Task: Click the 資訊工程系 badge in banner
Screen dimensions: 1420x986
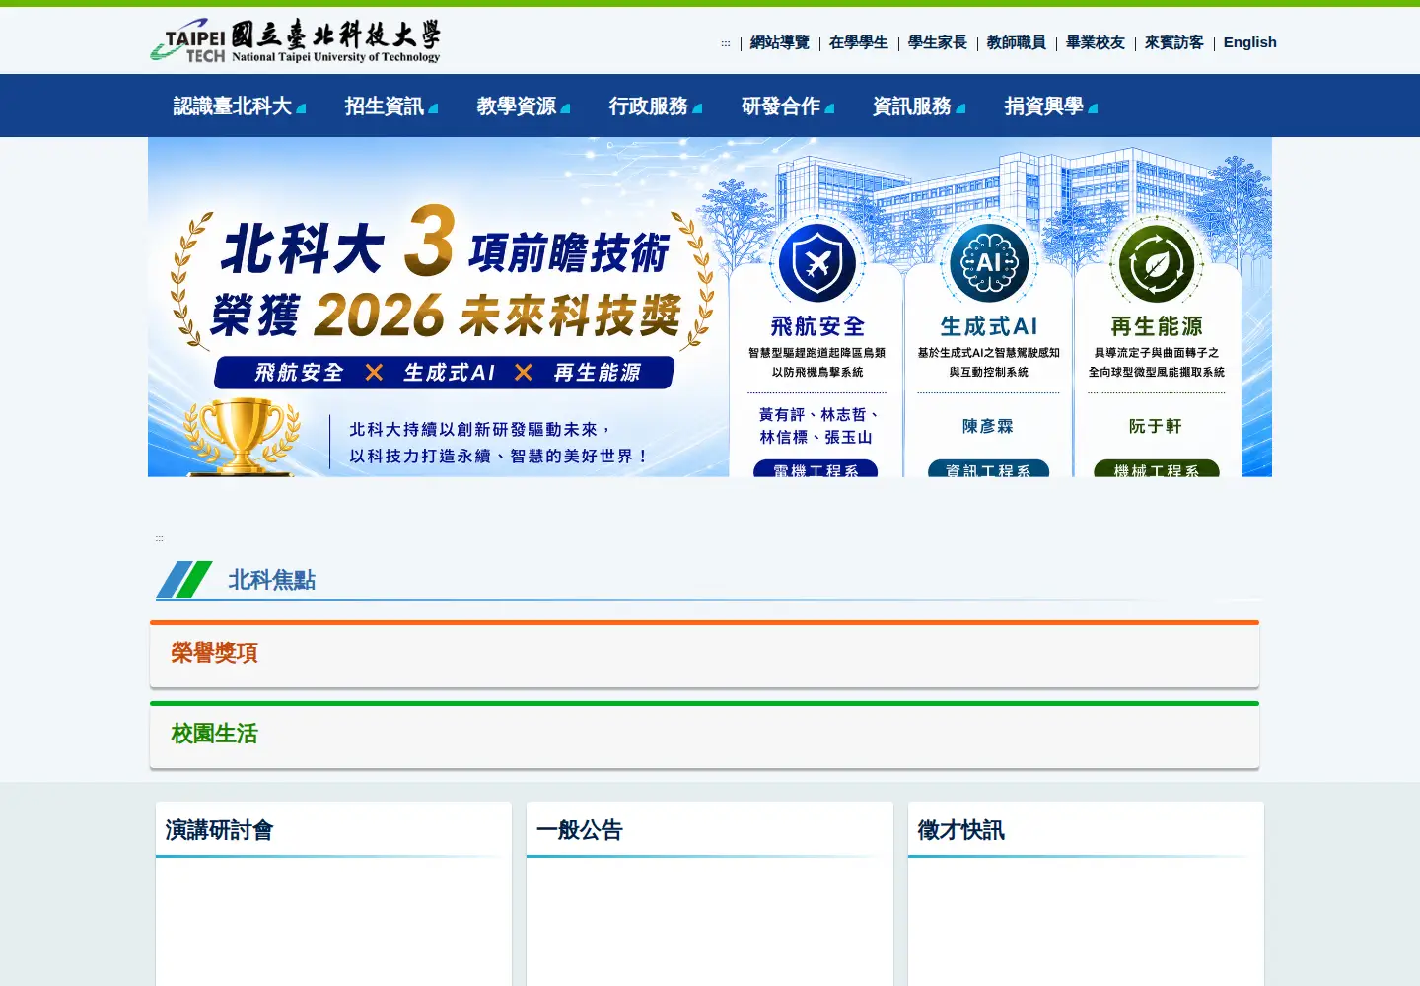Action: [x=988, y=469]
